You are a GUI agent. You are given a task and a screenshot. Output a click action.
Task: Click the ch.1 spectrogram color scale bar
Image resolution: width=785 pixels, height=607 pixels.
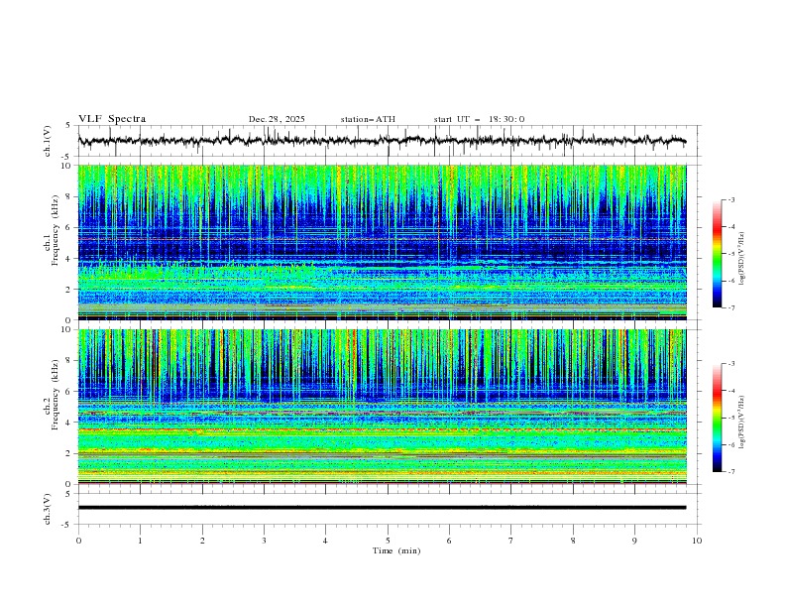(x=717, y=254)
